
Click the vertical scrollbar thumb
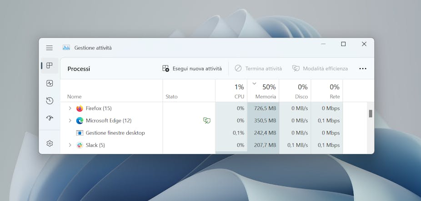[x=371, y=114]
